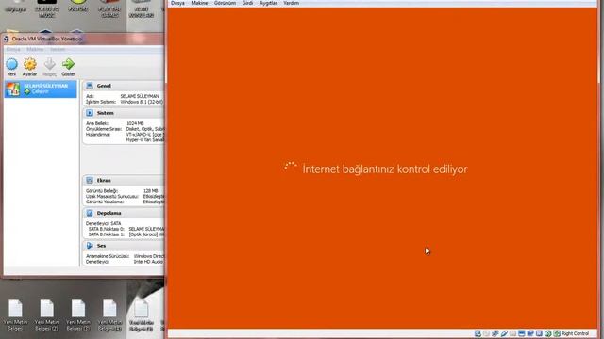
Task: Click the Ekran section icon
Action: coord(90,180)
